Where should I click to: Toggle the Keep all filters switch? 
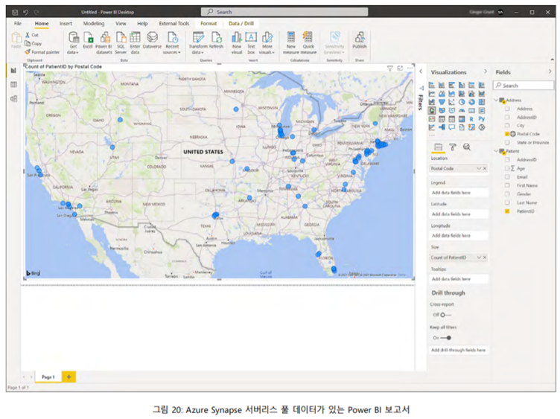pyautogui.click(x=446, y=338)
